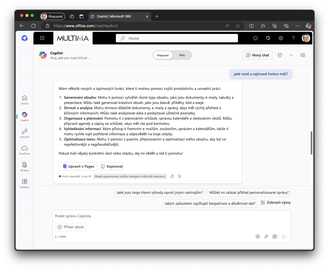Select Copilot in the left sidebar
Screen dimensions: 329x270
[x=25, y=116]
